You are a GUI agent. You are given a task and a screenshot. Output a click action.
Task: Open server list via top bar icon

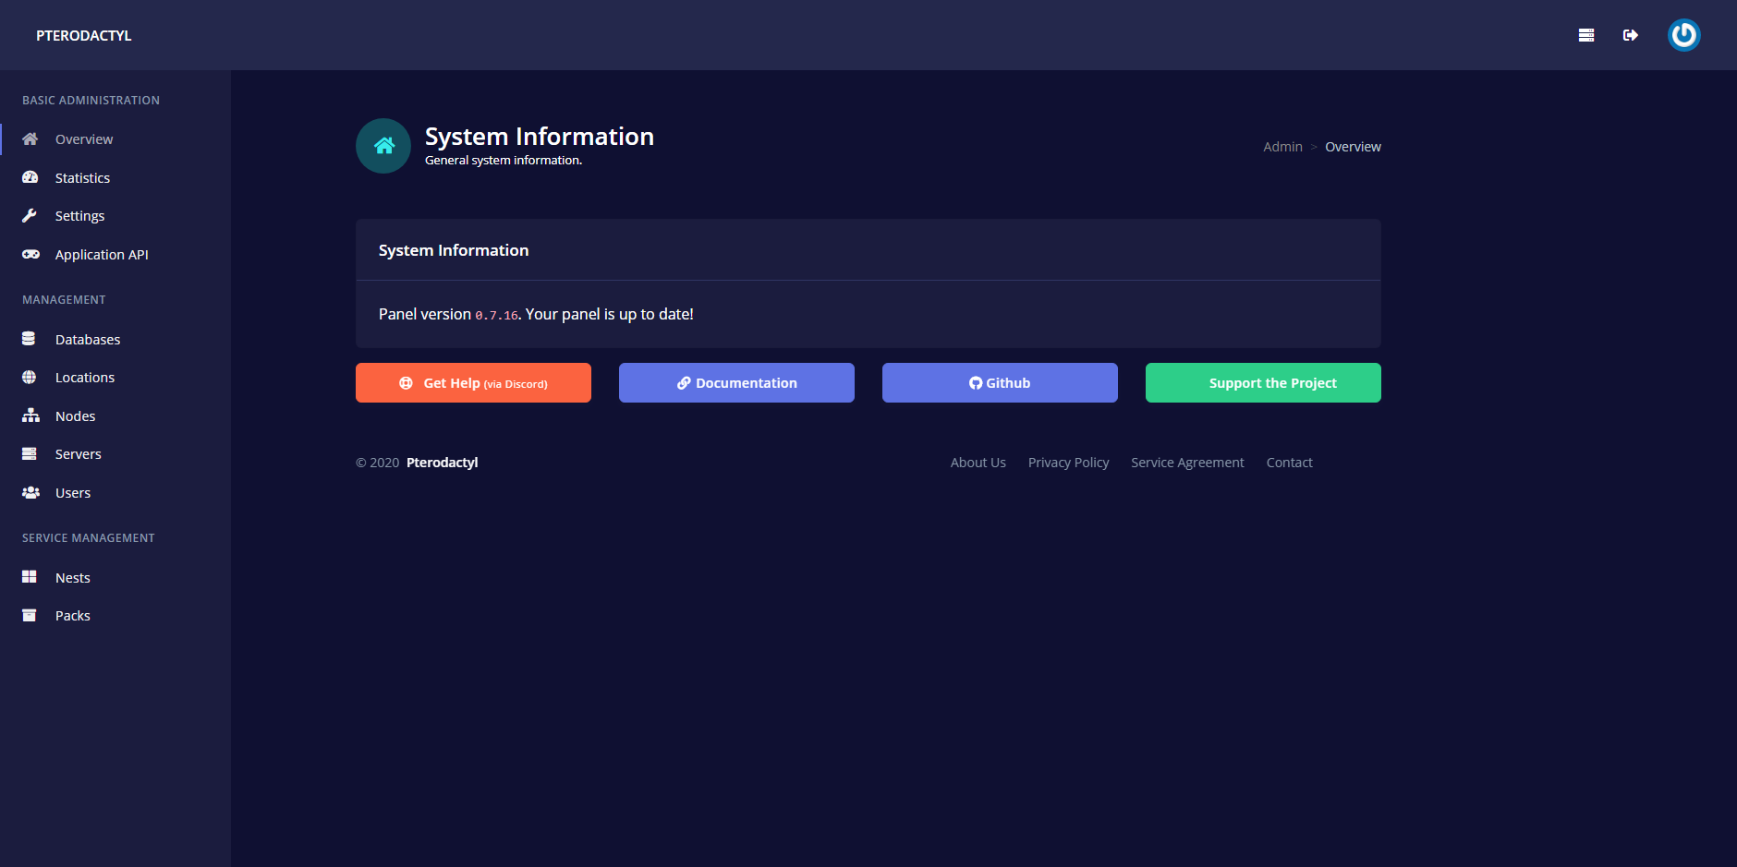click(1586, 35)
